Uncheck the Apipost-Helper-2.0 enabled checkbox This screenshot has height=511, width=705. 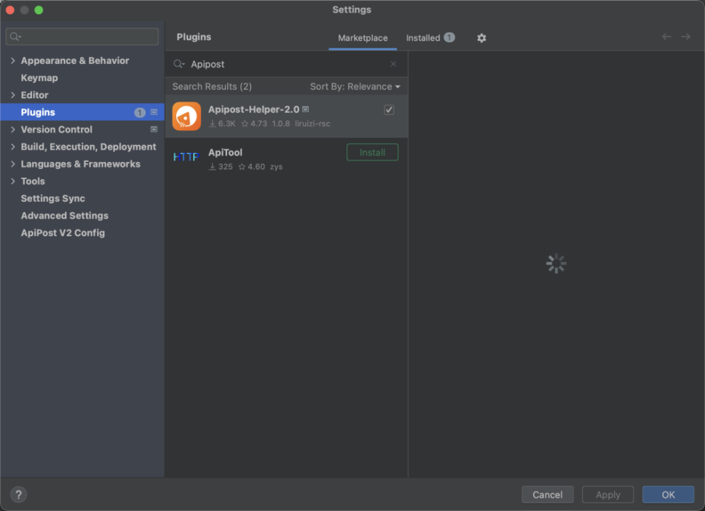pos(389,109)
